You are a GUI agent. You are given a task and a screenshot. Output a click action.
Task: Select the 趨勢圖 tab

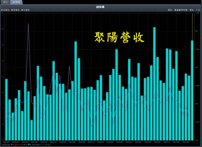pos(16,2)
